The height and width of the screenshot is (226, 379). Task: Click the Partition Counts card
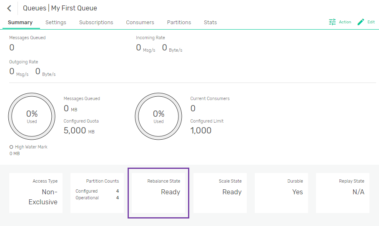click(x=97, y=193)
